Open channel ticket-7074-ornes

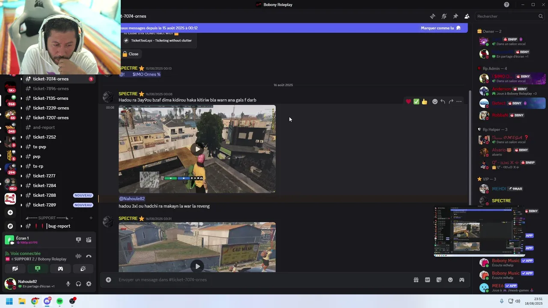click(x=58, y=79)
